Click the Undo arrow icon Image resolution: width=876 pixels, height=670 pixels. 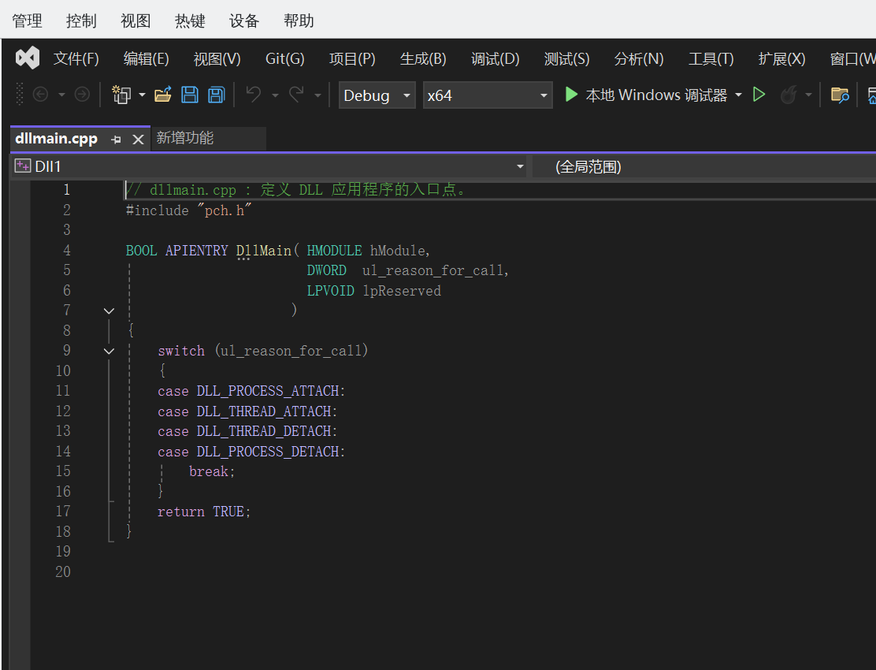click(x=253, y=95)
